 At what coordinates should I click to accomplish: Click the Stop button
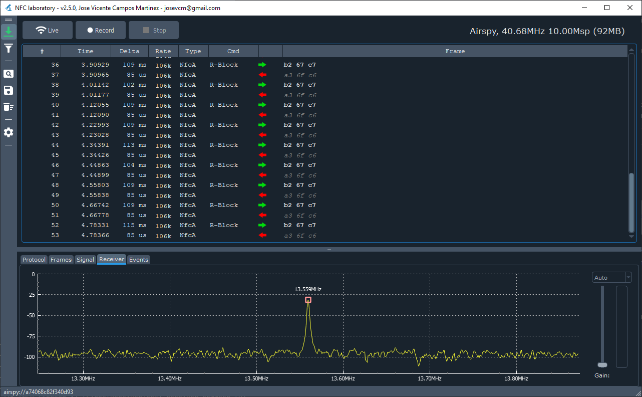coord(154,30)
